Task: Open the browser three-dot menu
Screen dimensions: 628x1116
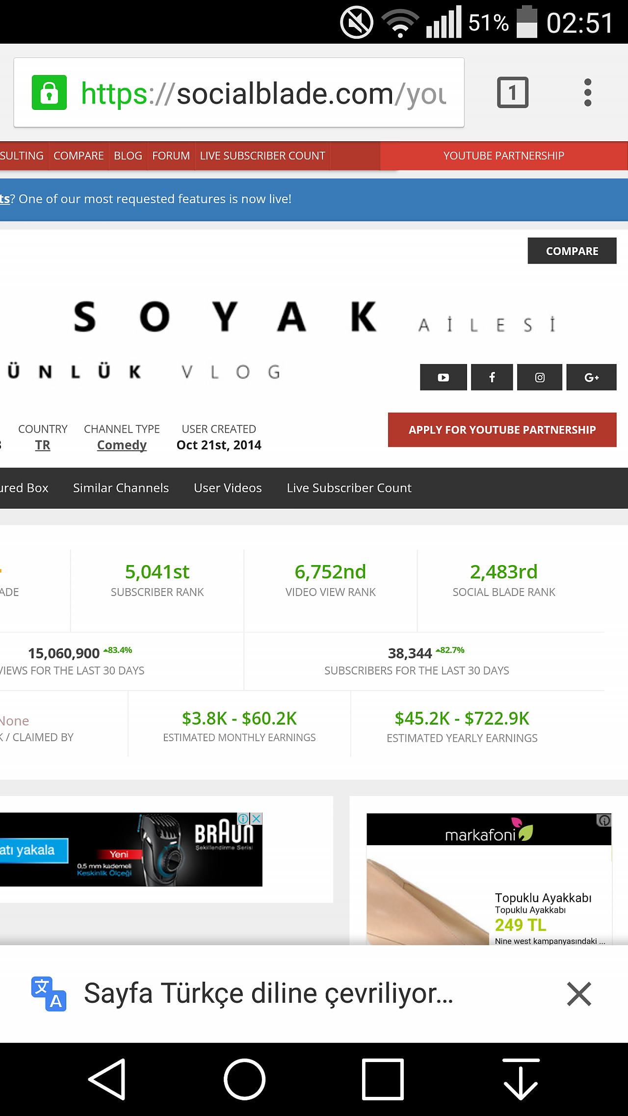Action: click(x=588, y=92)
